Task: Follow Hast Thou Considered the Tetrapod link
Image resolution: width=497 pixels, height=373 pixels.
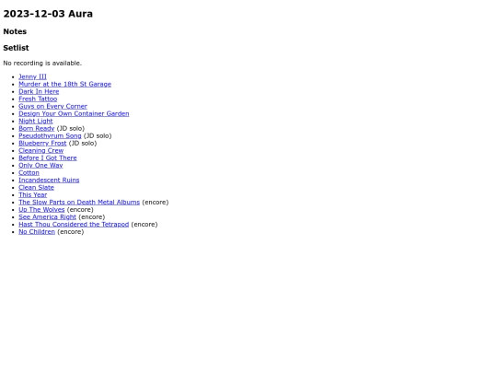Action: tap(74, 224)
